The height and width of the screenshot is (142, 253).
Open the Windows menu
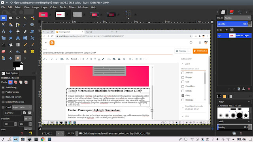83,7
